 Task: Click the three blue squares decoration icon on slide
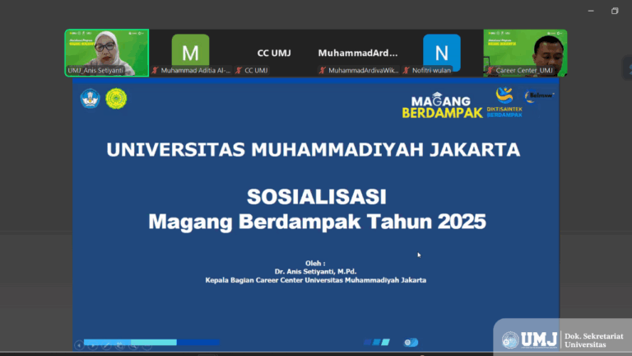click(376, 342)
